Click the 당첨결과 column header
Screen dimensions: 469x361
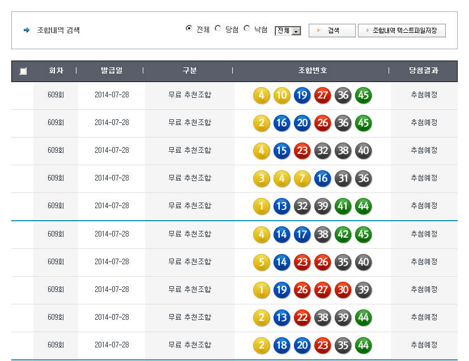pos(424,71)
